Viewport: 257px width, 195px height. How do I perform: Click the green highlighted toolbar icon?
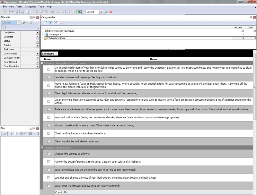(79, 12)
